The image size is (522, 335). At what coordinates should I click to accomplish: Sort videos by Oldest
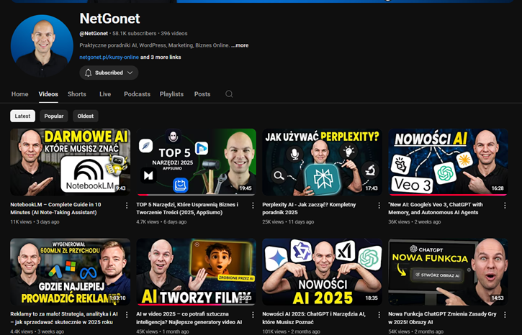click(x=86, y=116)
